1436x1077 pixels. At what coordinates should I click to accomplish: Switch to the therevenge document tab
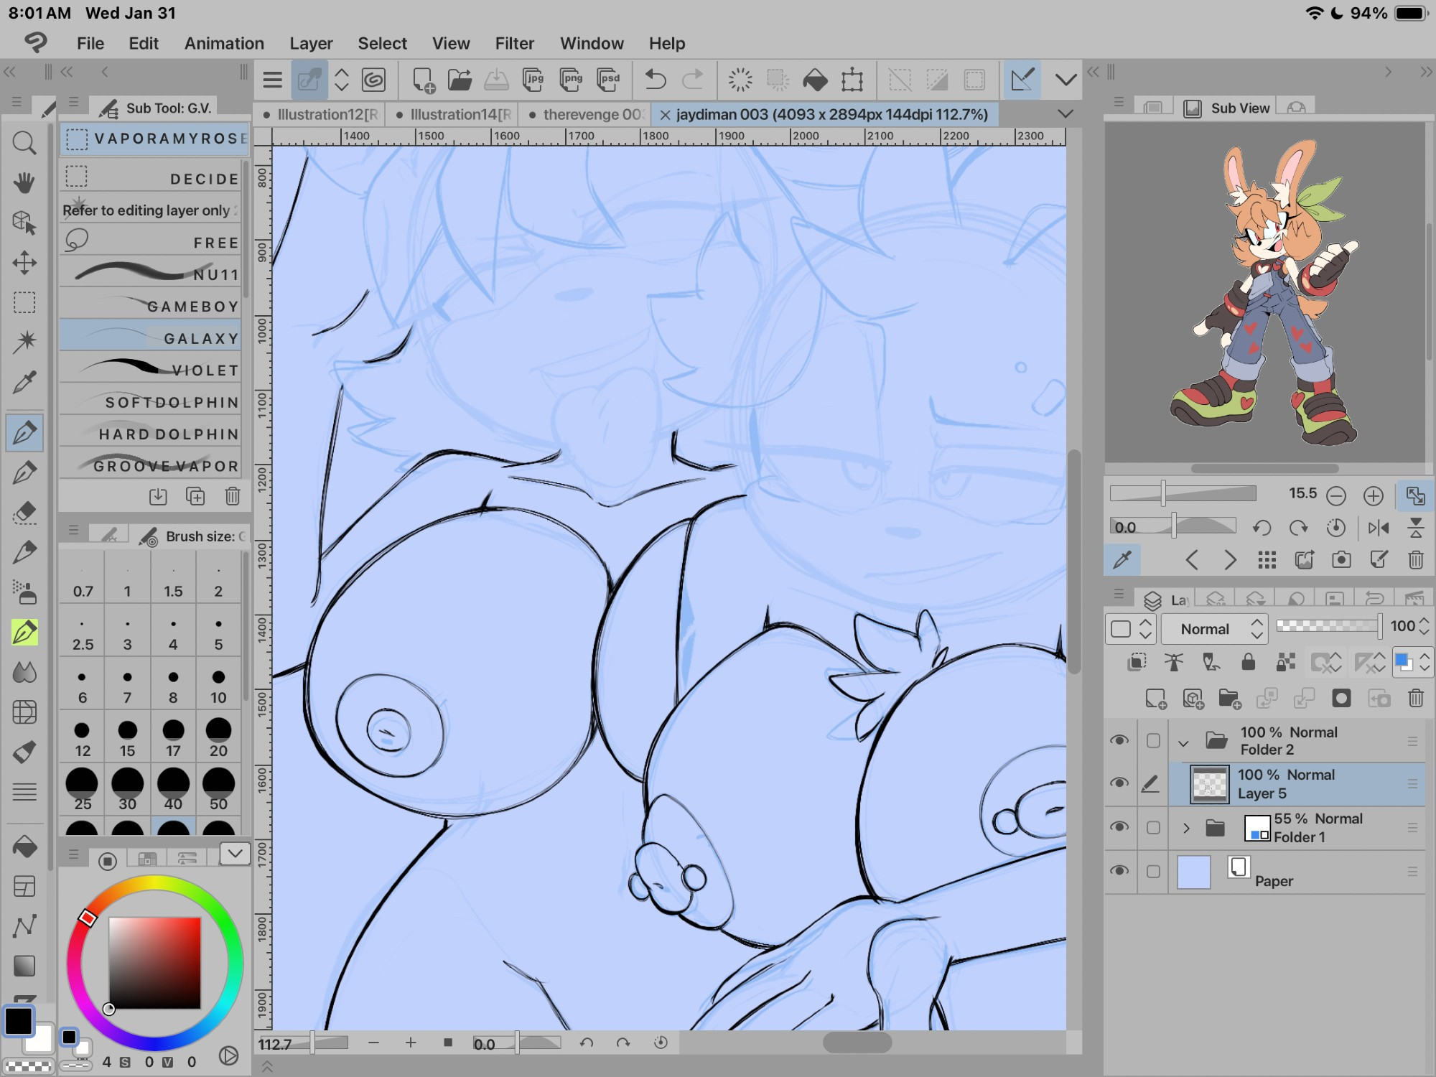(x=587, y=114)
